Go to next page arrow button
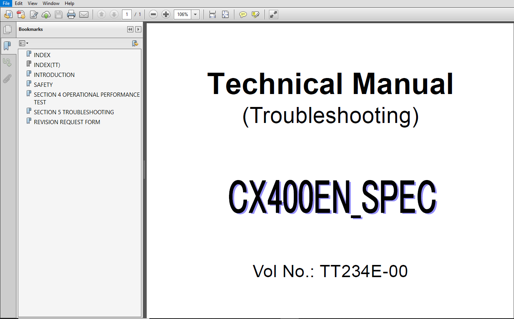This screenshot has width=514, height=319. (114, 14)
